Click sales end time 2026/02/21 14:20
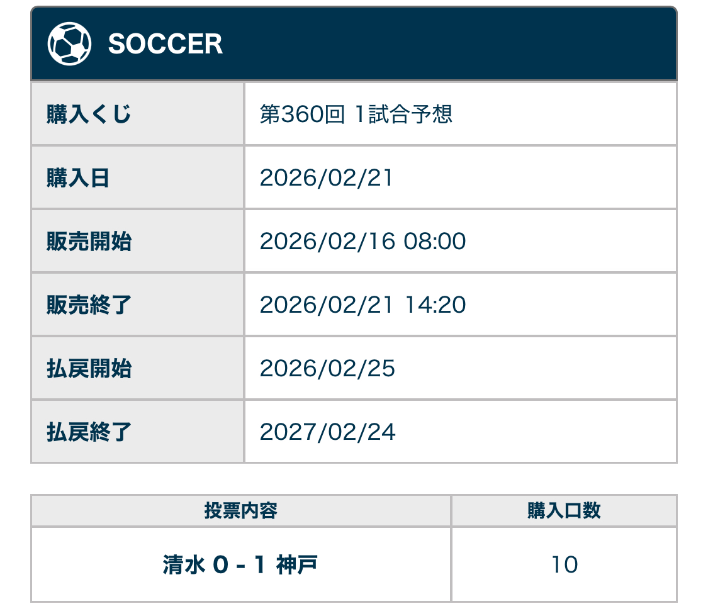This screenshot has height=616, width=708. click(x=362, y=305)
